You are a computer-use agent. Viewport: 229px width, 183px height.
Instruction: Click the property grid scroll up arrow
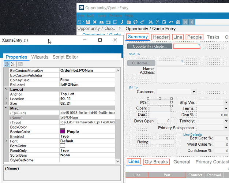(117, 70)
